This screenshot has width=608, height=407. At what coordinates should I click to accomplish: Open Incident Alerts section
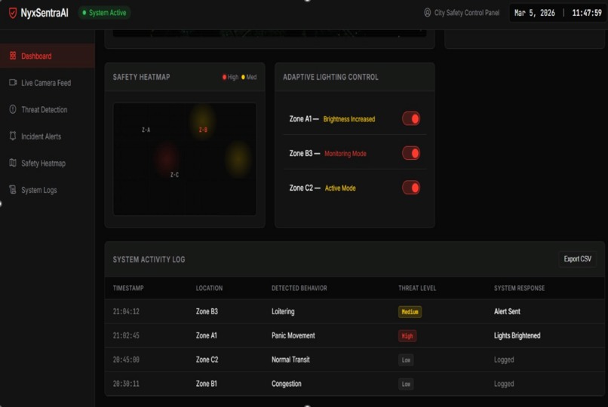tap(48, 136)
